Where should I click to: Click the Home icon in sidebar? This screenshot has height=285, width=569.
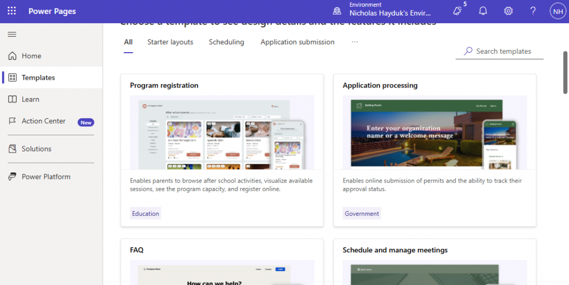12,56
